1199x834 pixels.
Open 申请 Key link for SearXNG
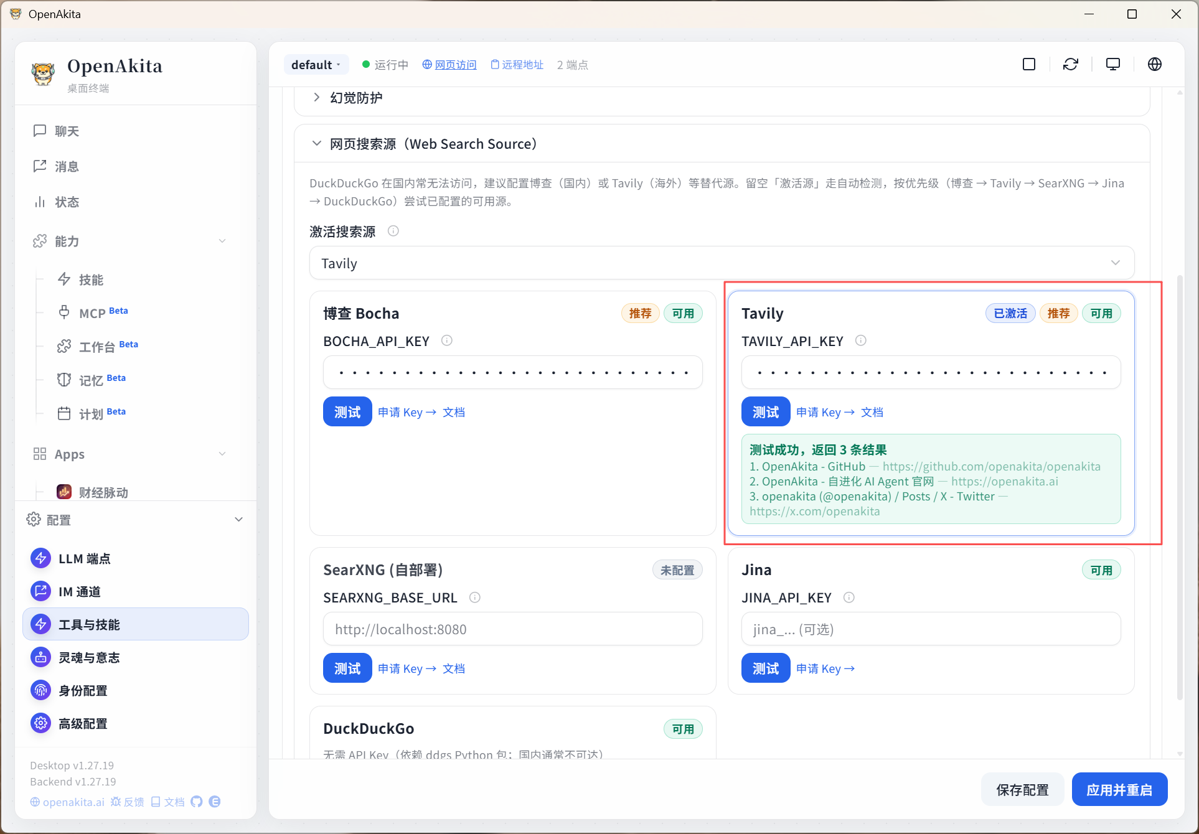click(407, 668)
